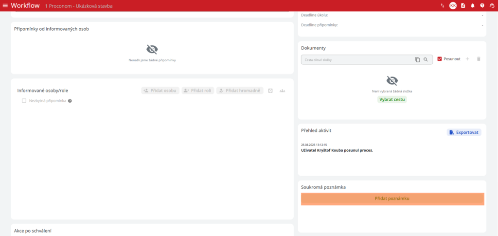Click the support headset icon in header
This screenshot has height=236, width=498.
pos(491,6)
